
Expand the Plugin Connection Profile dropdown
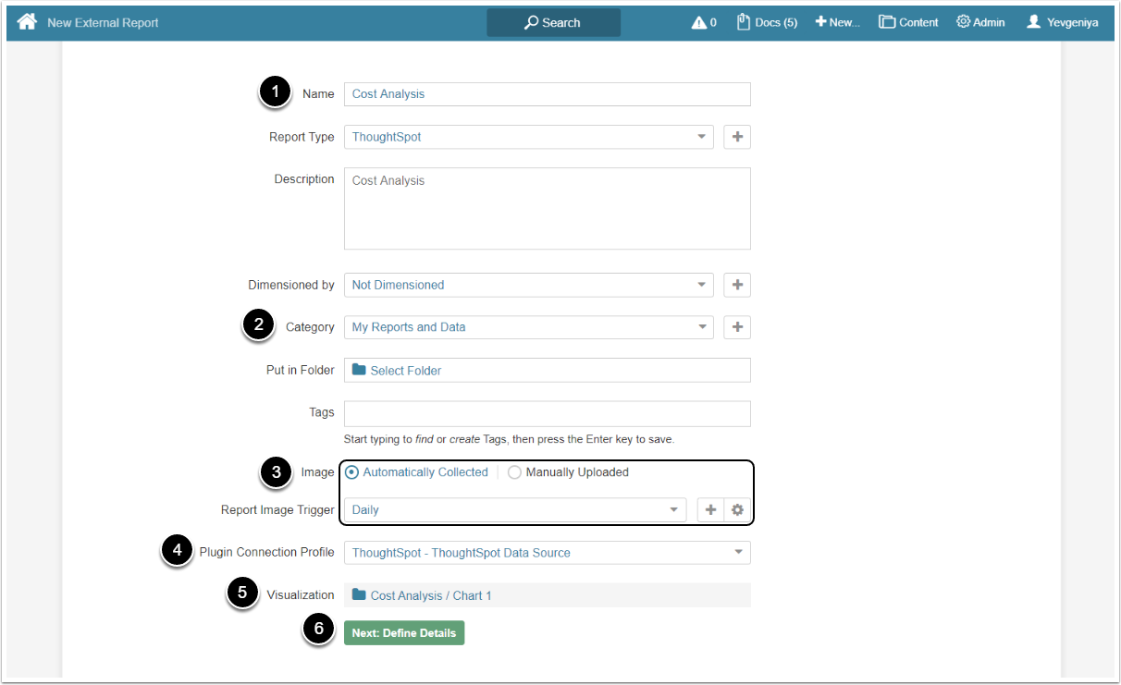tap(738, 553)
